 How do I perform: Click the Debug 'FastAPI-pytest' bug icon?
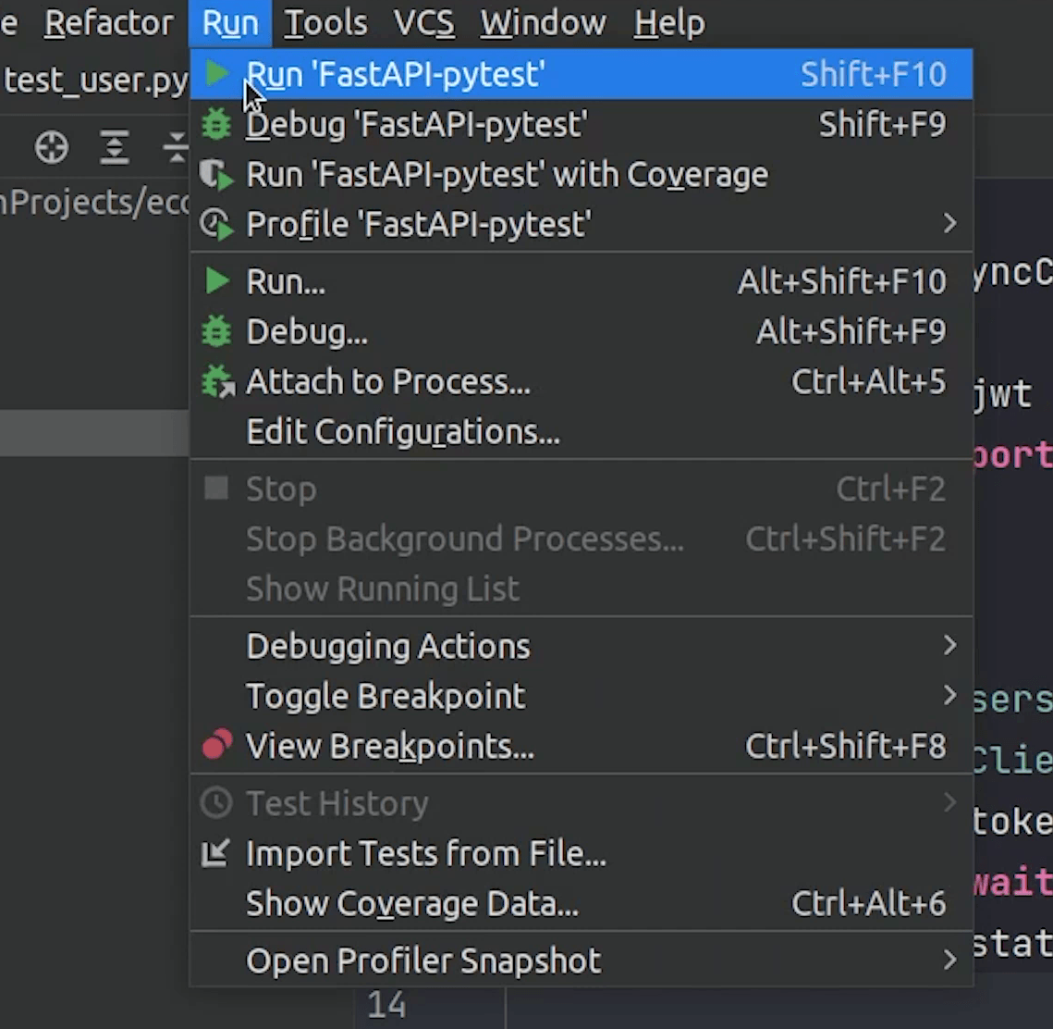[216, 124]
